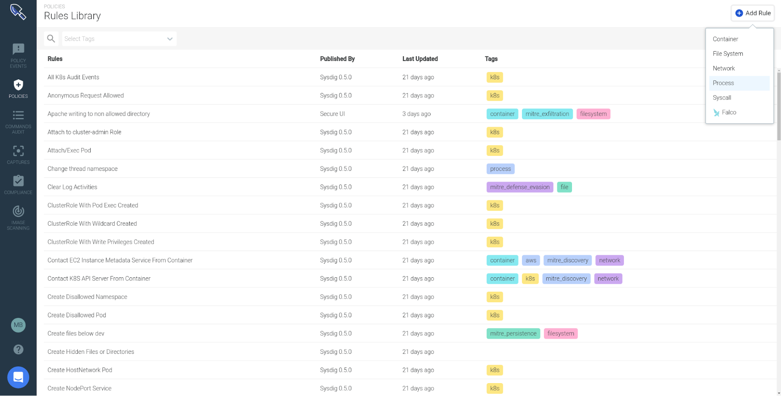This screenshot has height=396, width=781.
Task: Choose Syscall rule type
Action: pyautogui.click(x=739, y=98)
